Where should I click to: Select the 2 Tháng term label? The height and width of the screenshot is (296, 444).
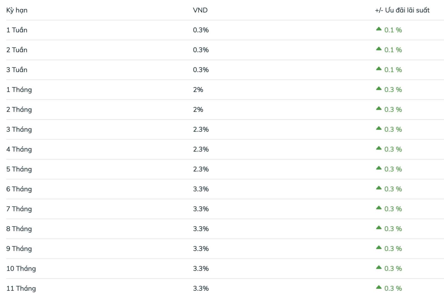coord(19,110)
